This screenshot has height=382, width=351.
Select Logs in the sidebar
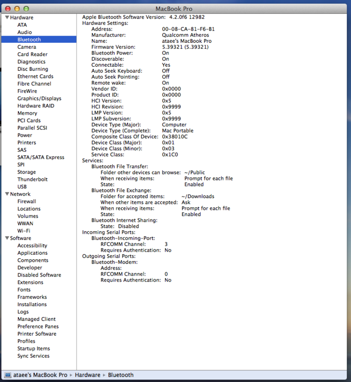(x=23, y=312)
